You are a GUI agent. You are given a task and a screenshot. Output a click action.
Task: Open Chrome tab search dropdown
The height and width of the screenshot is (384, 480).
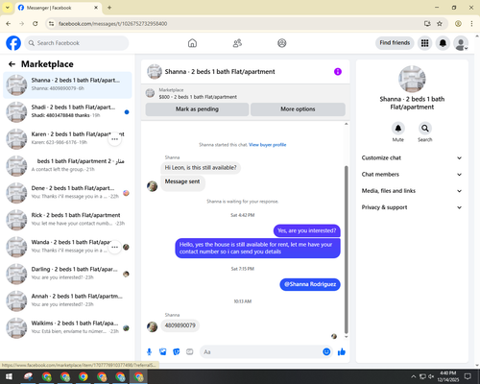[8, 8]
